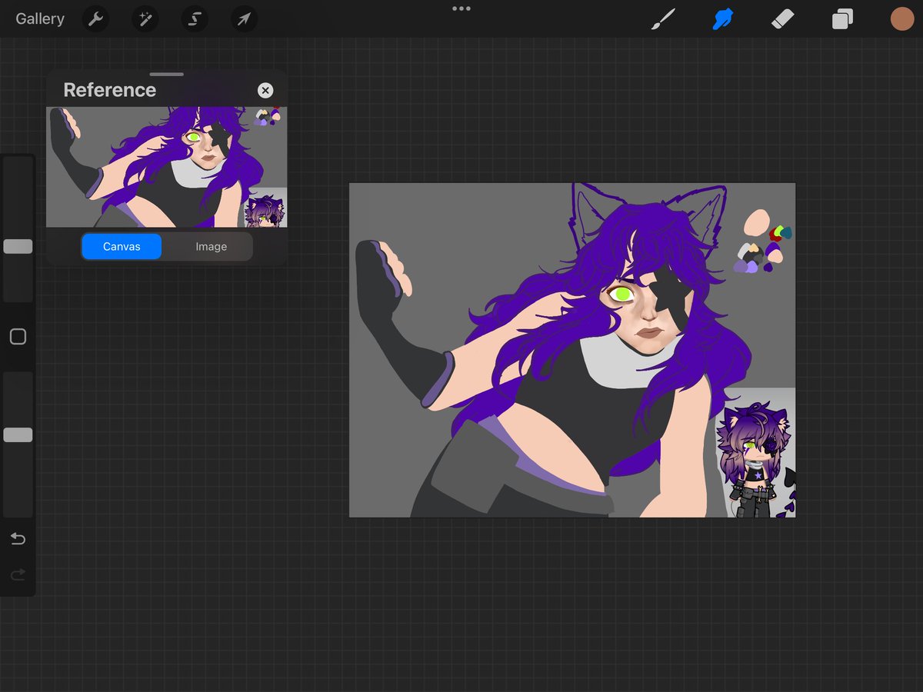Select the Selection S-shaped tool
This screenshot has height=692, width=923.
pos(195,18)
